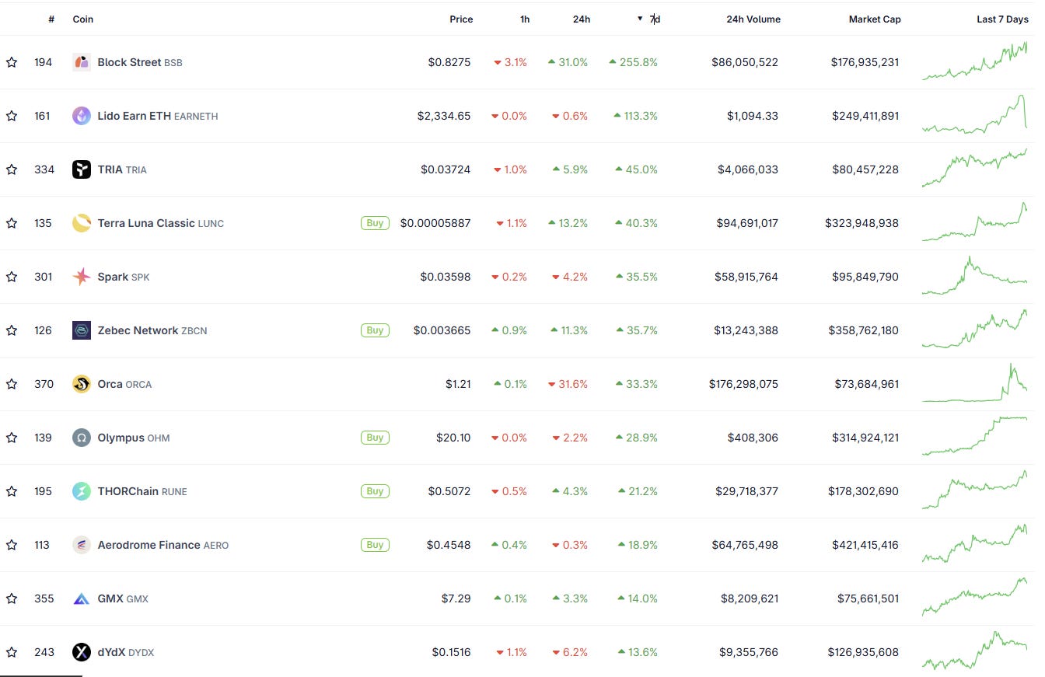Add Olympus to favorites via star
This screenshot has height=677, width=1045.
[12, 438]
